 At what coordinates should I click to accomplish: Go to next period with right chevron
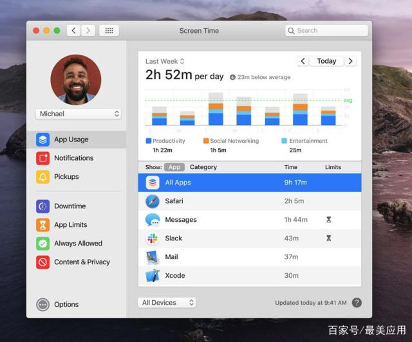pyautogui.click(x=350, y=61)
